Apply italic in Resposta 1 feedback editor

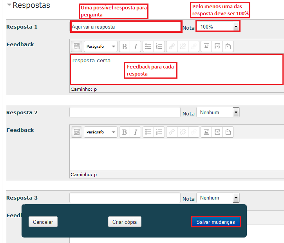tap(136, 47)
